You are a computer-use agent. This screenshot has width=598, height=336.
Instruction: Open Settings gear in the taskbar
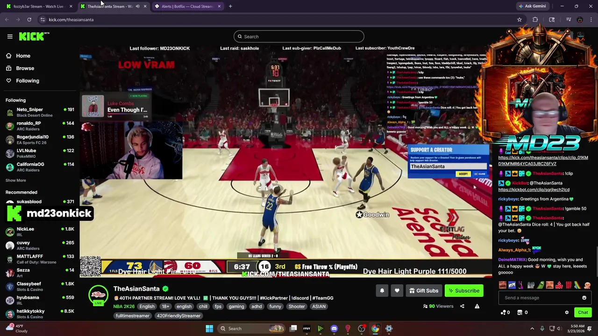tap(389, 329)
